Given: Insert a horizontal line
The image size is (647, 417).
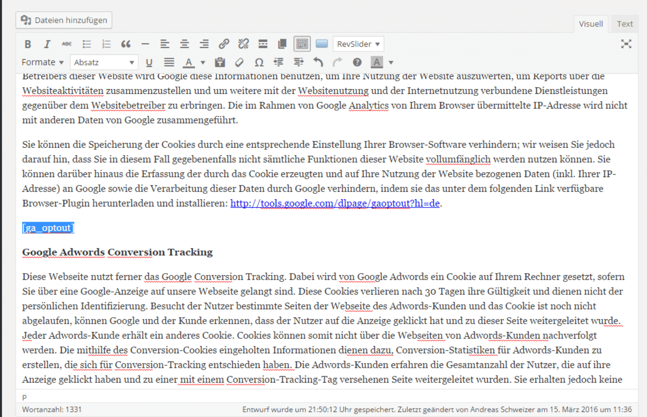Looking at the screenshot, I should pyautogui.click(x=145, y=44).
